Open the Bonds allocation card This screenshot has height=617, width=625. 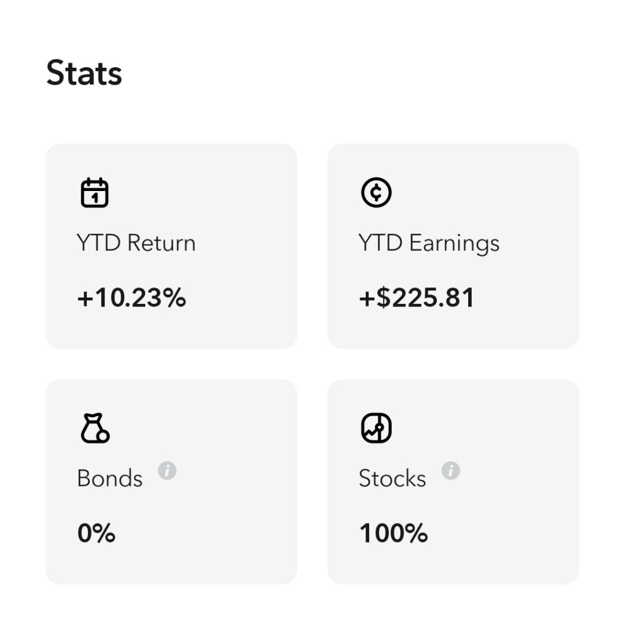tap(172, 482)
